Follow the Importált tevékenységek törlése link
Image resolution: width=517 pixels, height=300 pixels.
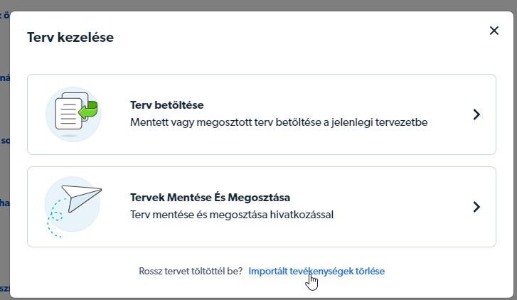coord(316,271)
